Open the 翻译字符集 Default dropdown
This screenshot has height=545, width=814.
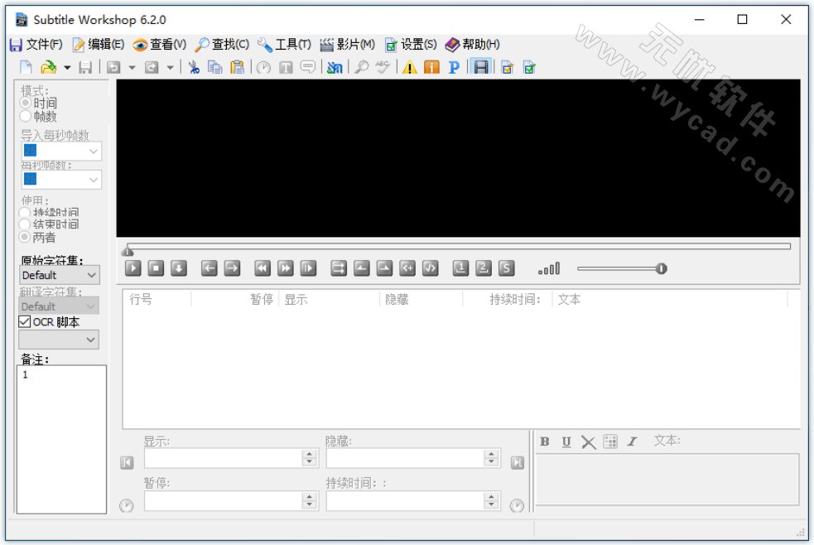(x=59, y=306)
